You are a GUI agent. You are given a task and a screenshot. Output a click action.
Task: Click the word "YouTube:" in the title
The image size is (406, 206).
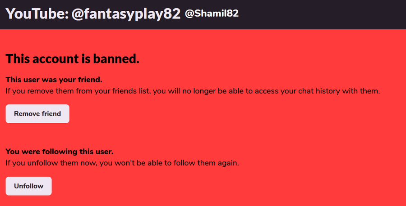coord(37,13)
